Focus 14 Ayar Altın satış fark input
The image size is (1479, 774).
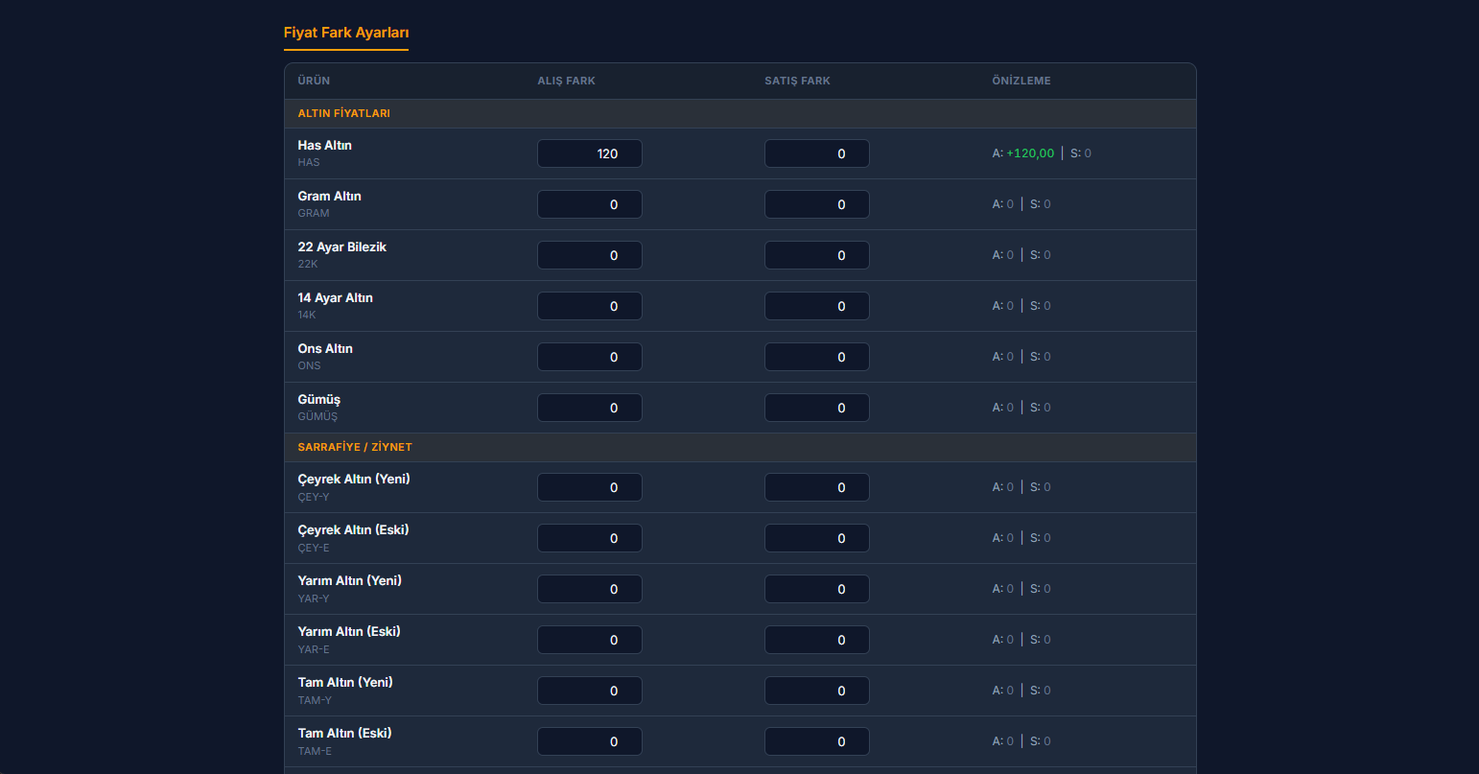coord(816,306)
